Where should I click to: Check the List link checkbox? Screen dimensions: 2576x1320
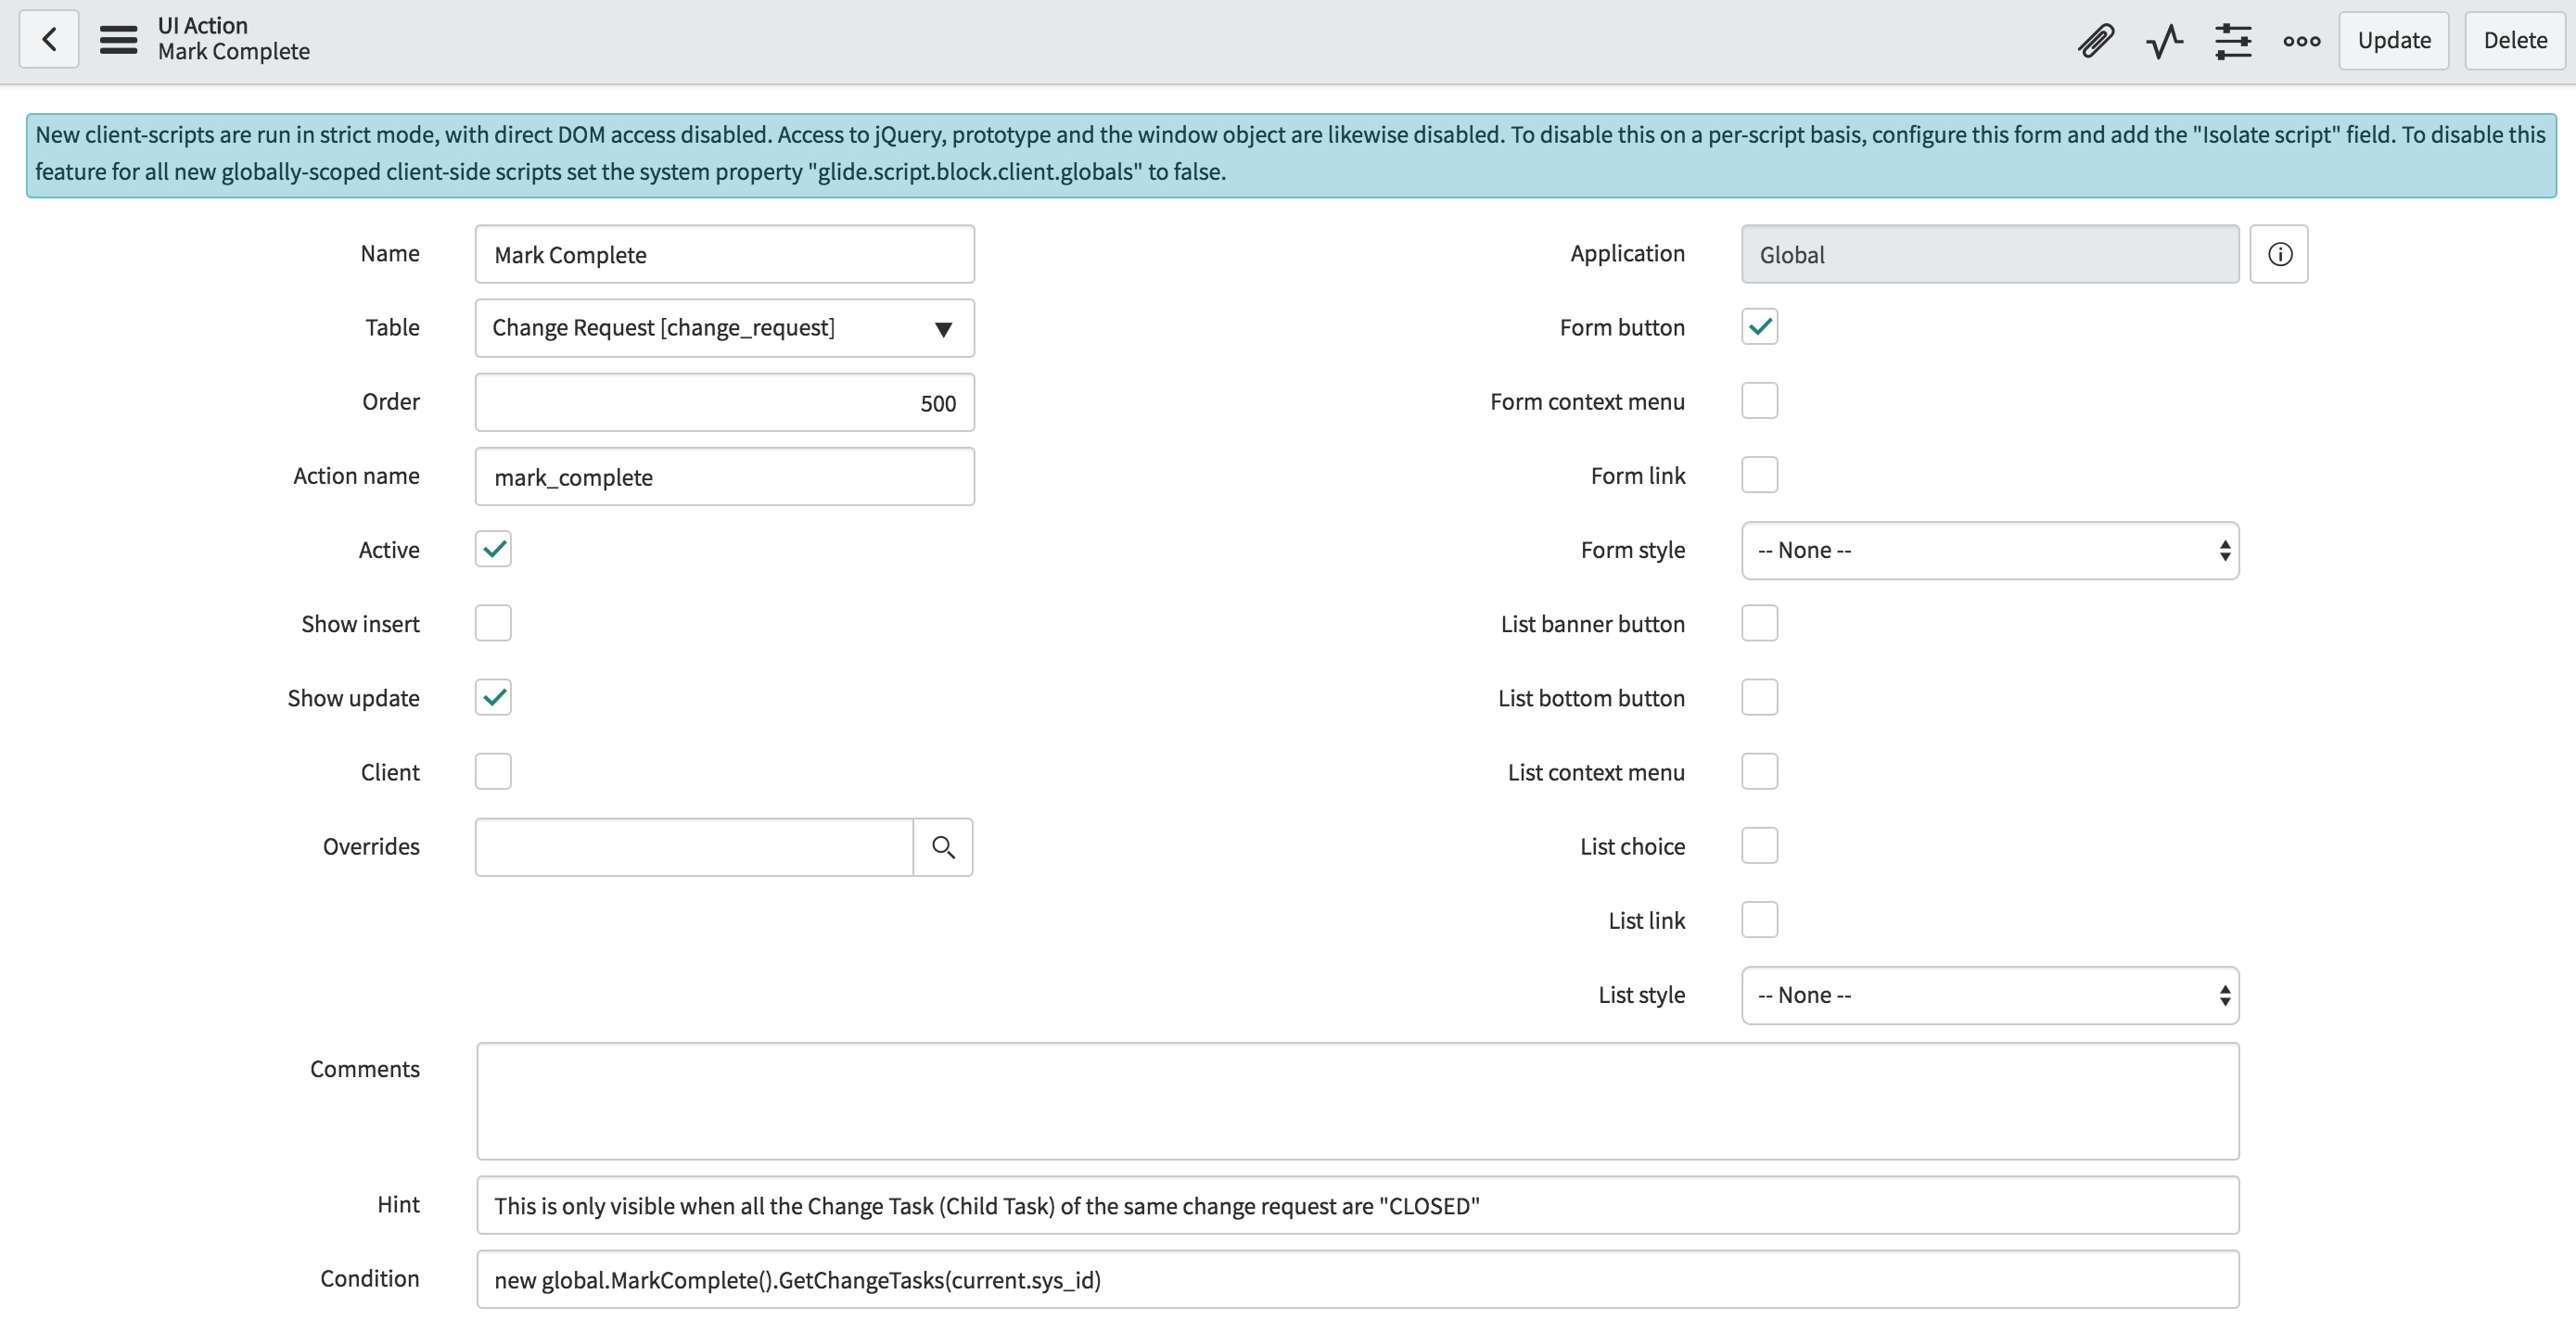1759,919
